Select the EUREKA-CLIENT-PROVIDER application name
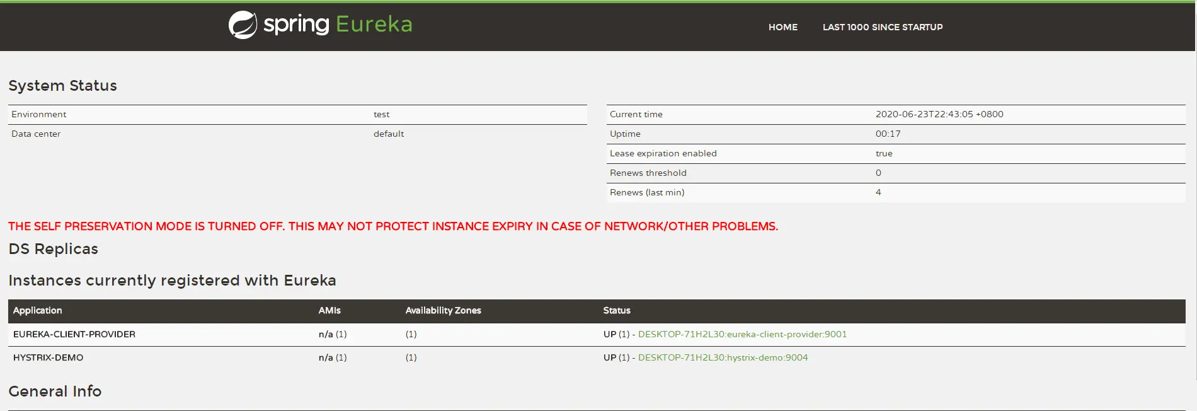The width and height of the screenshot is (1197, 411). [x=74, y=334]
